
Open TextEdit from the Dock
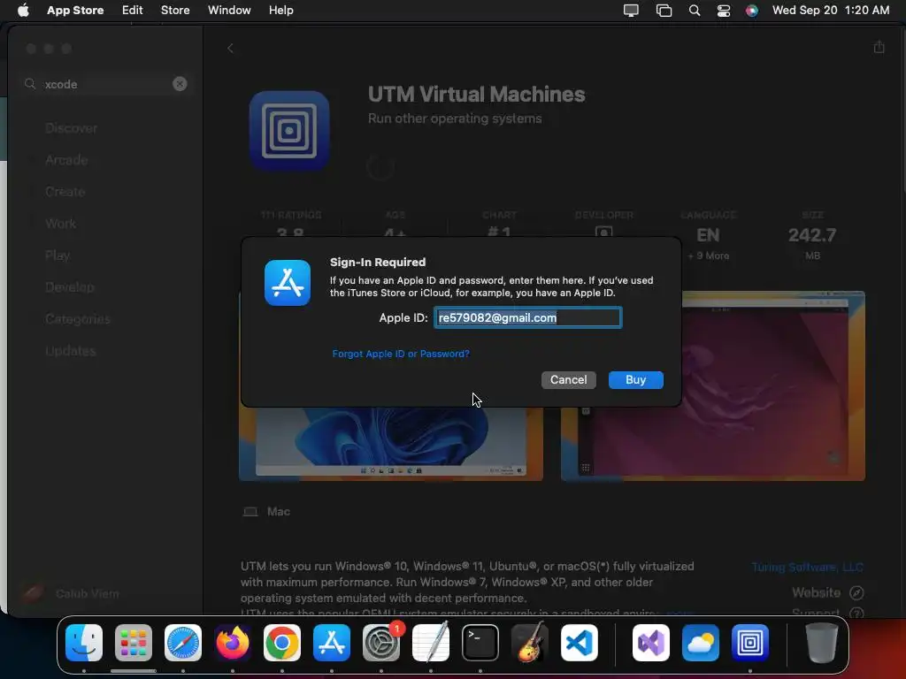pos(431,643)
